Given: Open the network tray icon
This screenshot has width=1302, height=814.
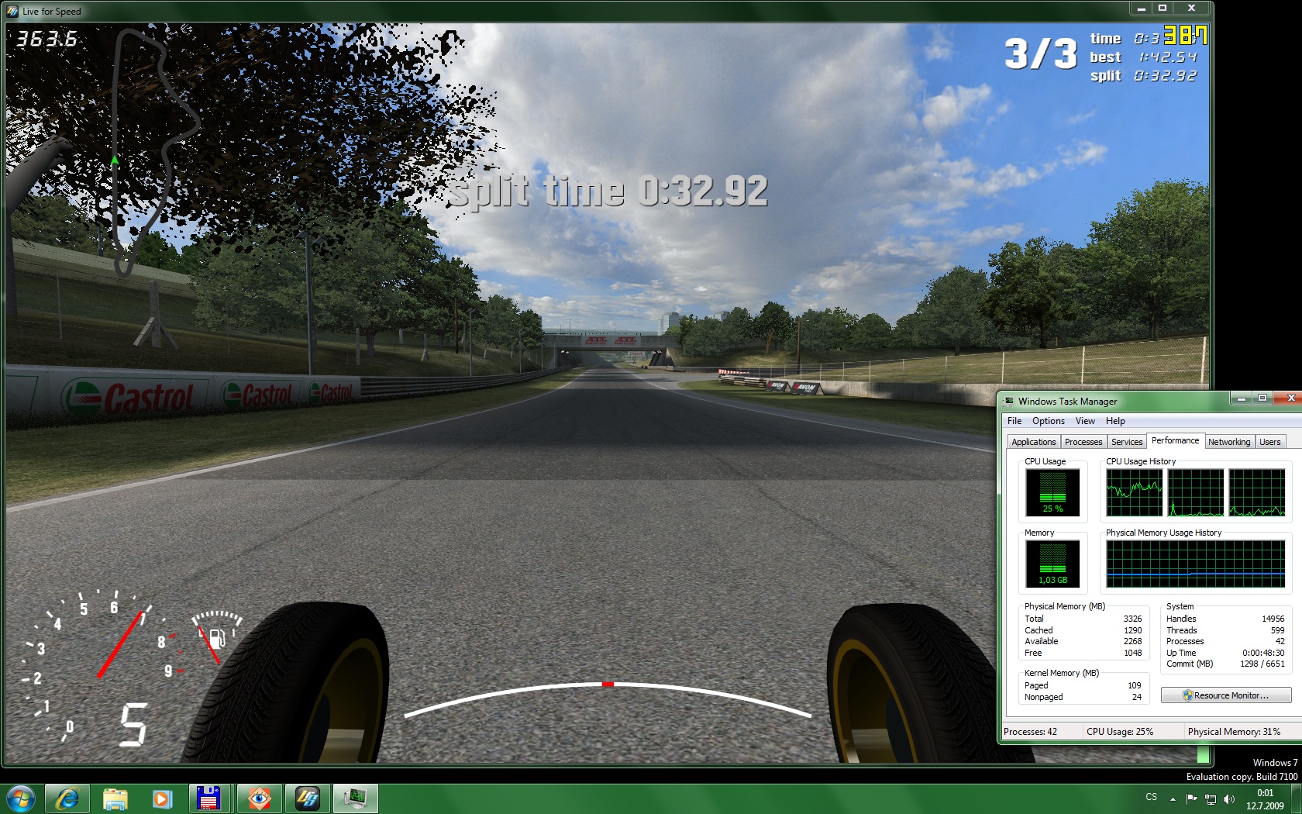Looking at the screenshot, I should [1210, 798].
